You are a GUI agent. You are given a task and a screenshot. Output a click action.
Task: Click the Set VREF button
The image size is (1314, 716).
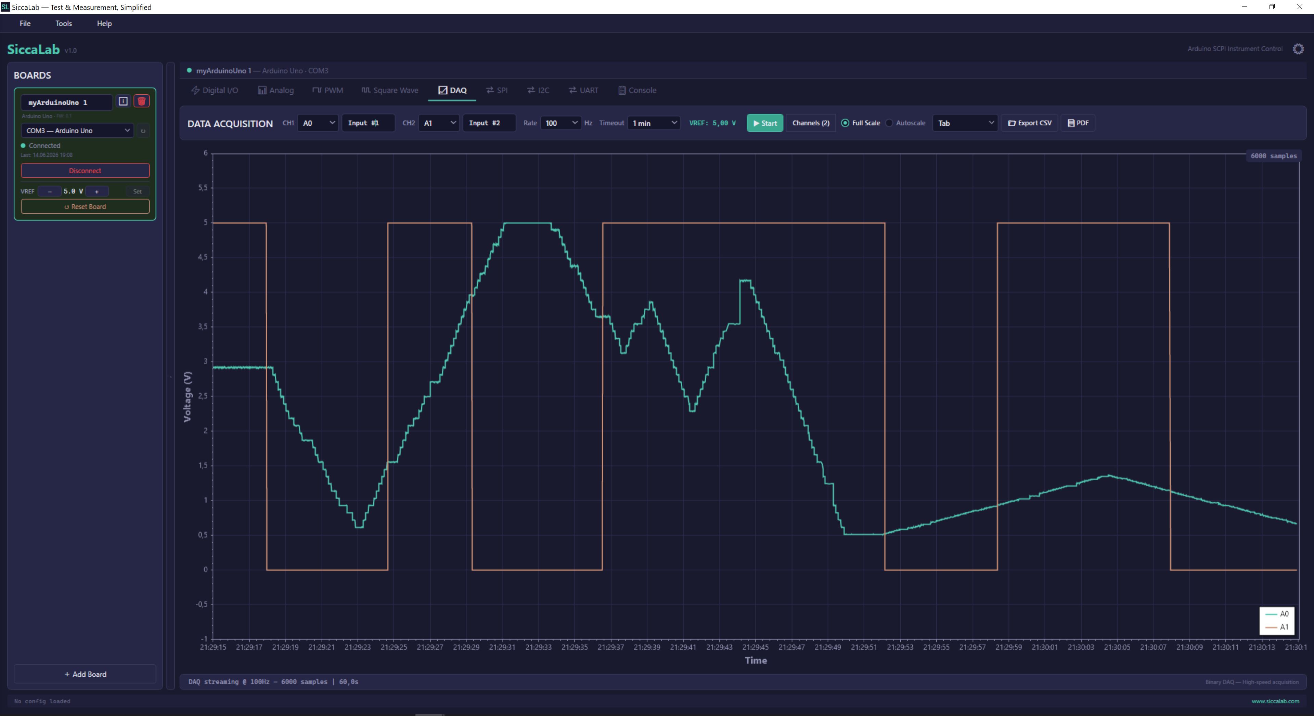tap(137, 192)
